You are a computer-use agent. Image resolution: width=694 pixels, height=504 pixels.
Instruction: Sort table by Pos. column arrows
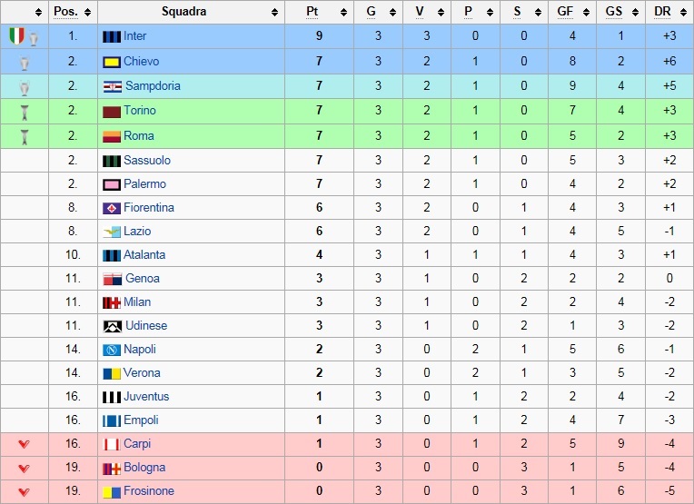pos(87,12)
